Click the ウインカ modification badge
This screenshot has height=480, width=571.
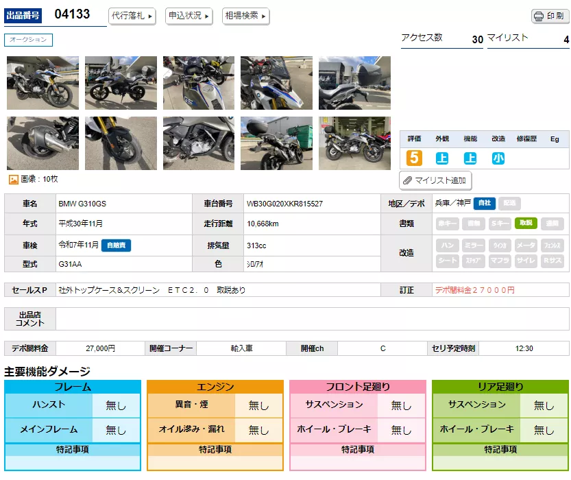(x=500, y=245)
